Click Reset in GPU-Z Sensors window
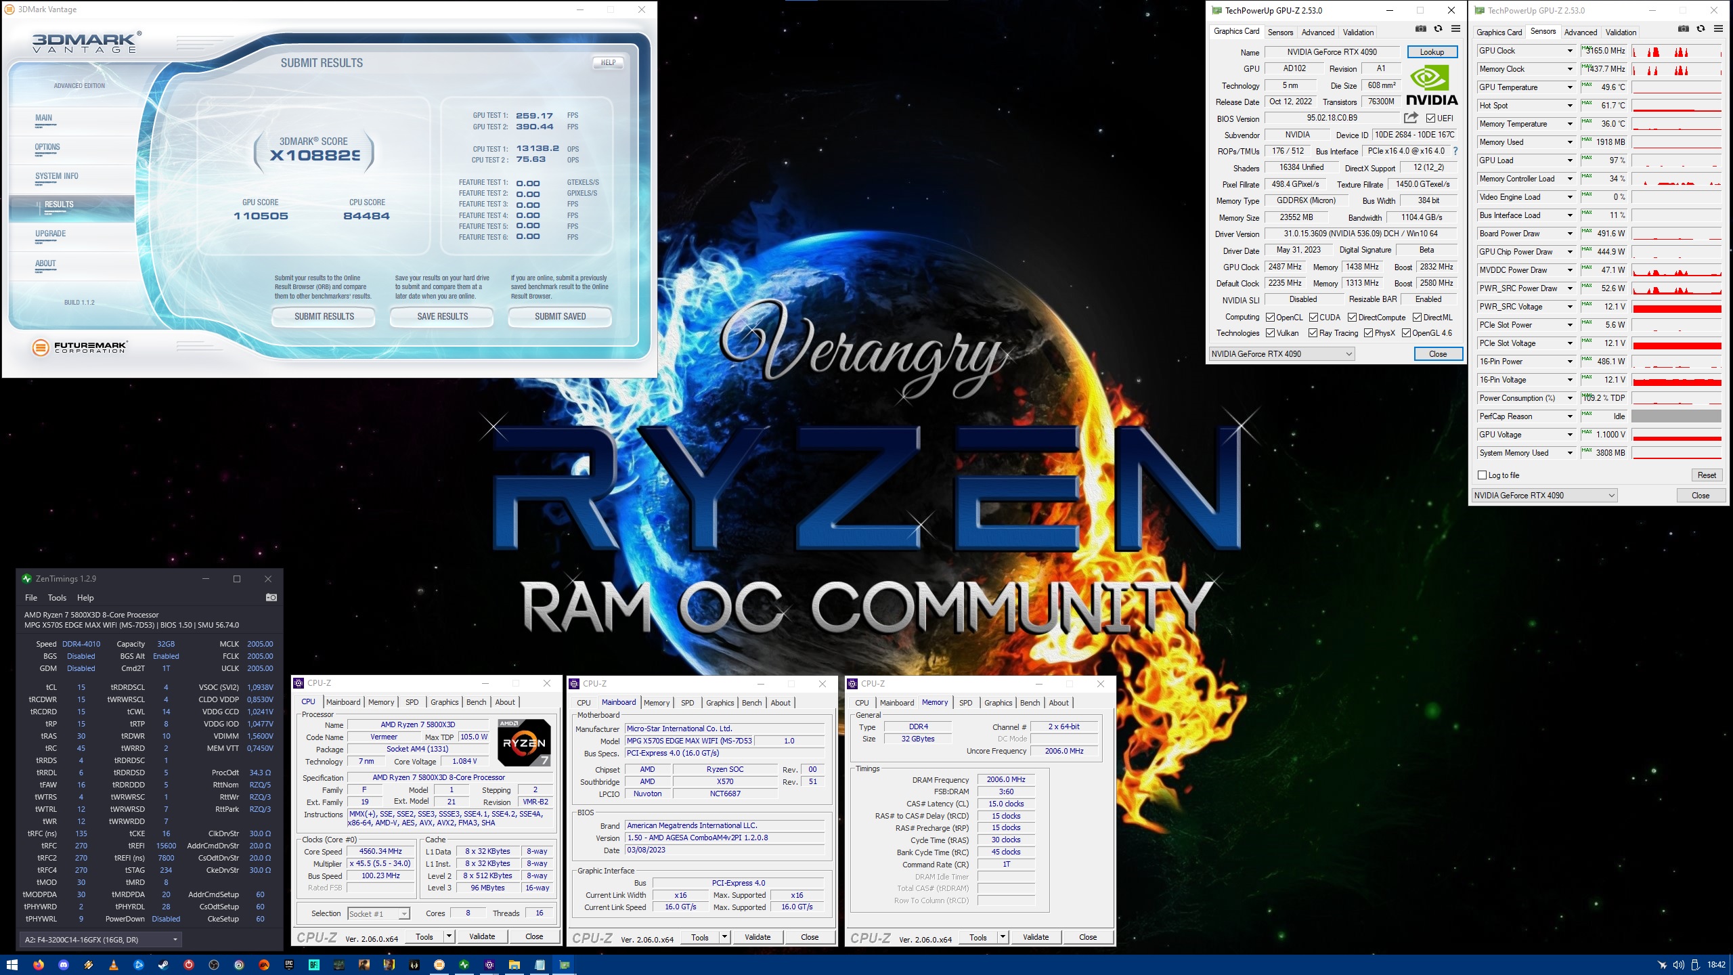Screen dimensions: 1733x975 click(x=1706, y=475)
